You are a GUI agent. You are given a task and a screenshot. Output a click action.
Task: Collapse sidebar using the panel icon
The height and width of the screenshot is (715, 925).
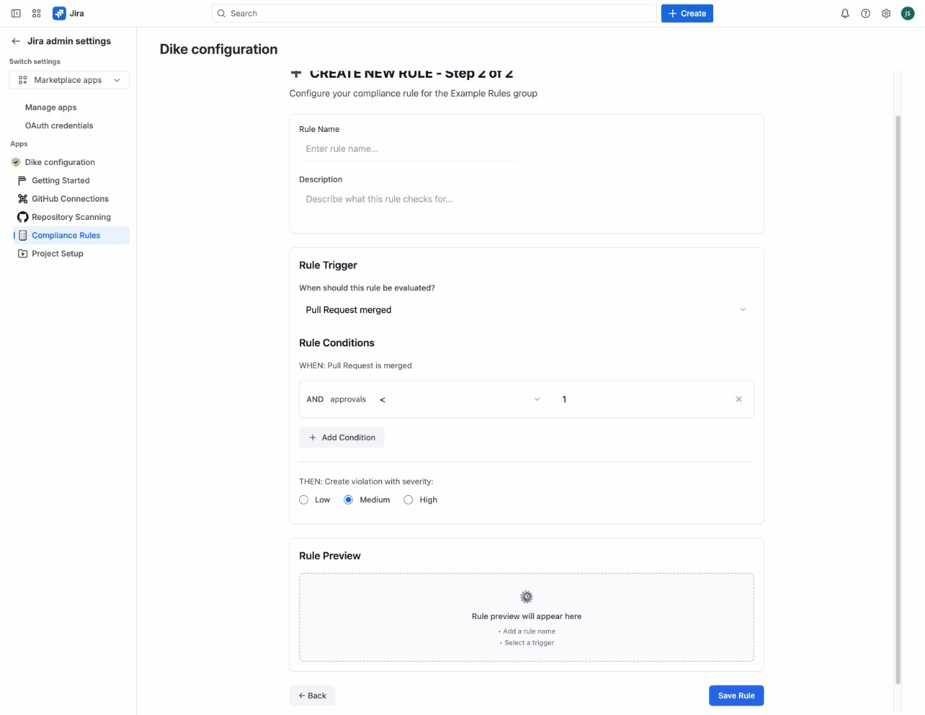tap(16, 13)
